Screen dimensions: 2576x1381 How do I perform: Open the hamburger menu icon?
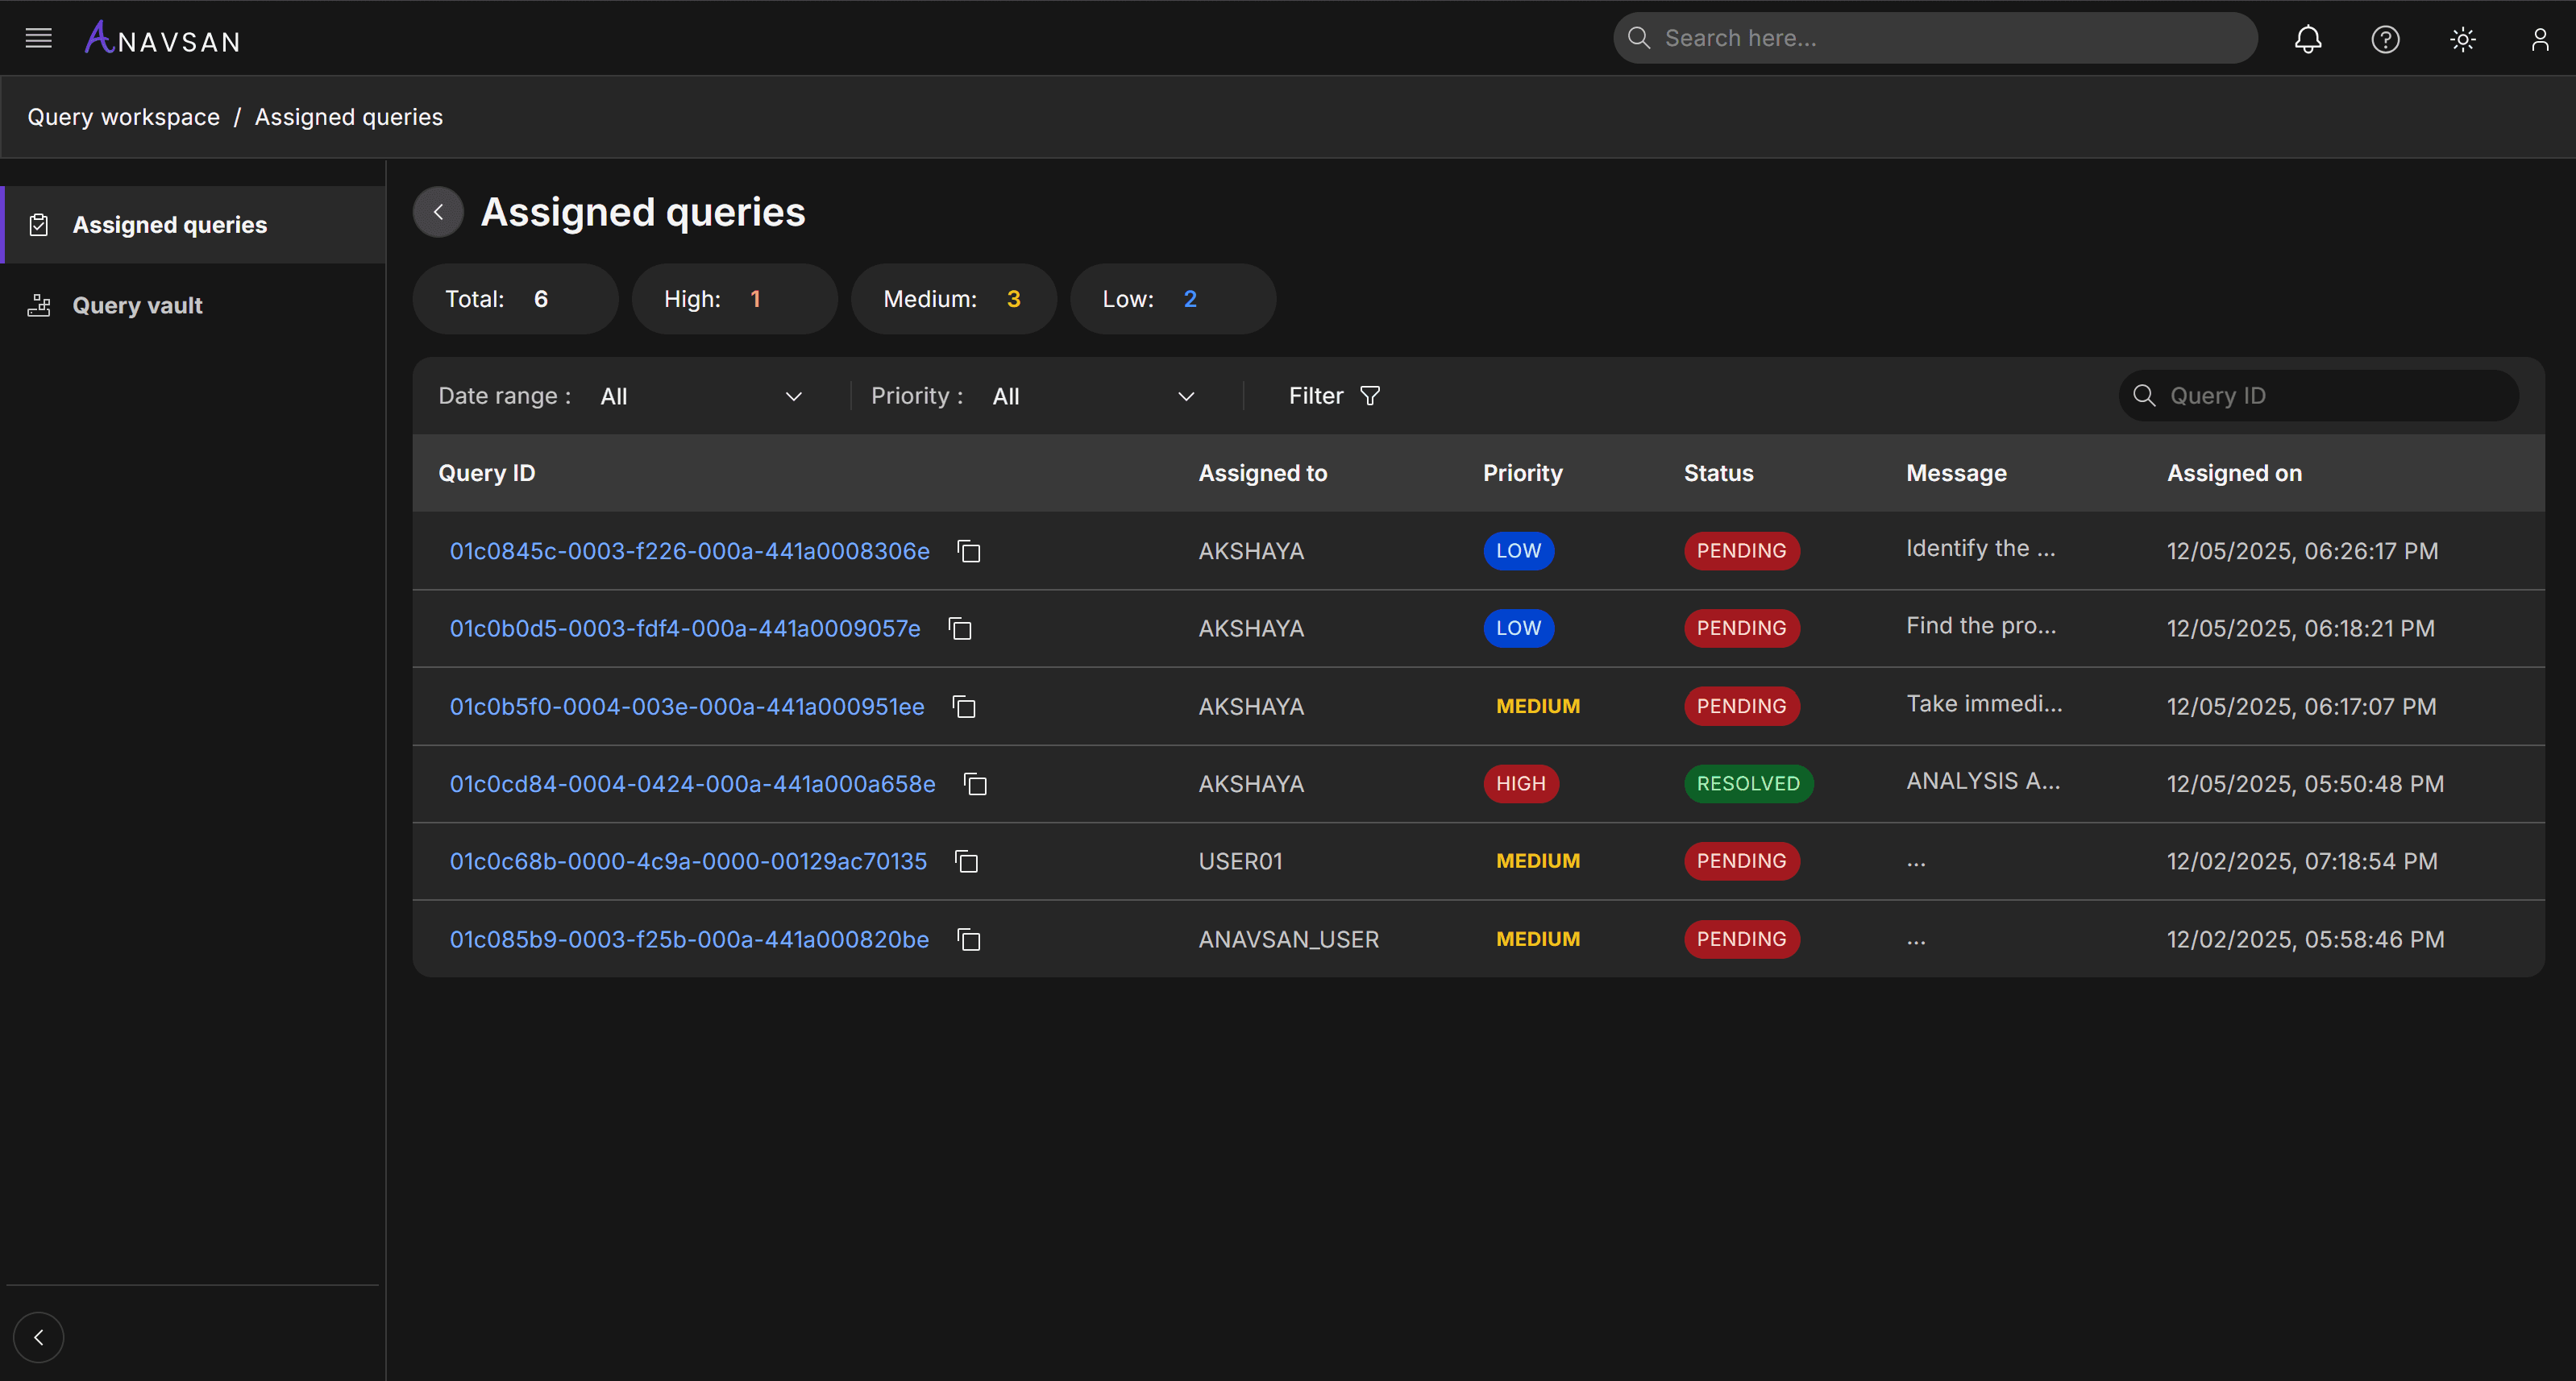tap(38, 38)
